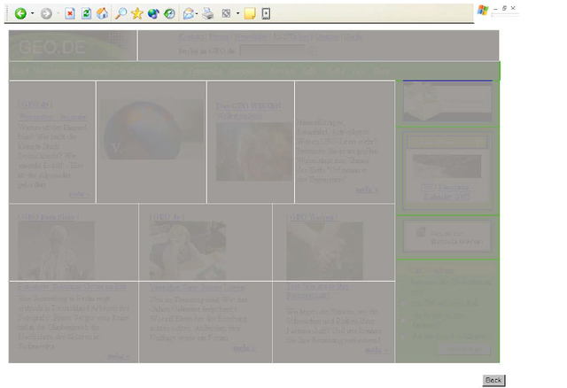Viewport: 567px width, 388px height.
Task: Open the Newsletter link
Action: [x=251, y=36]
